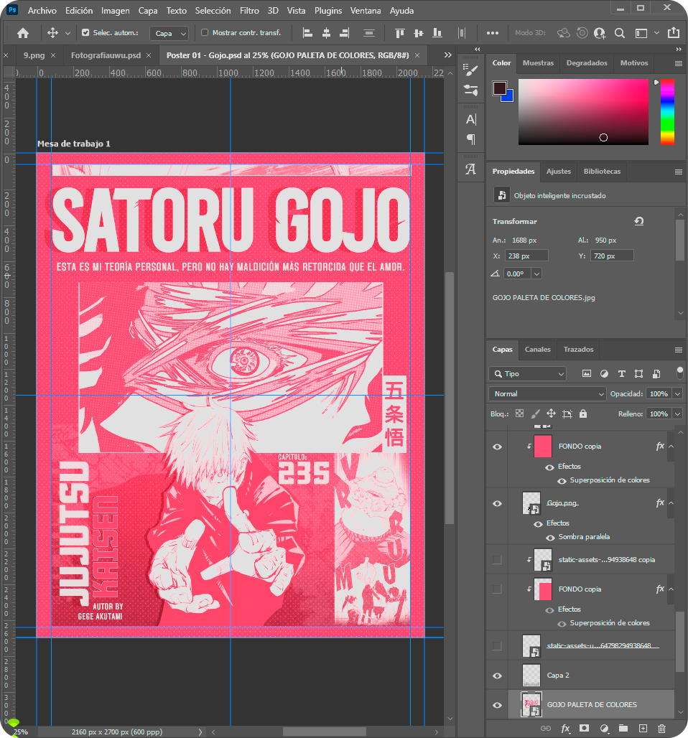Open the Filtro menu
The image size is (688, 738).
click(x=249, y=11)
